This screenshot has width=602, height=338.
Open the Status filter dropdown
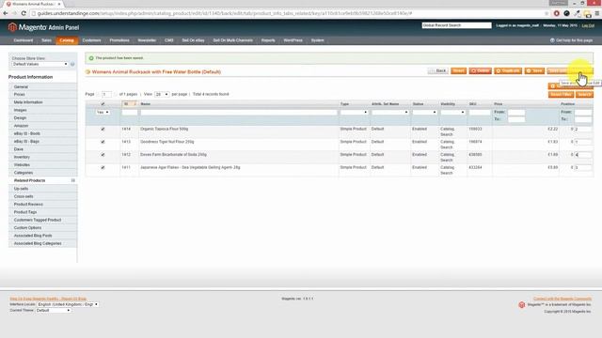click(x=424, y=113)
